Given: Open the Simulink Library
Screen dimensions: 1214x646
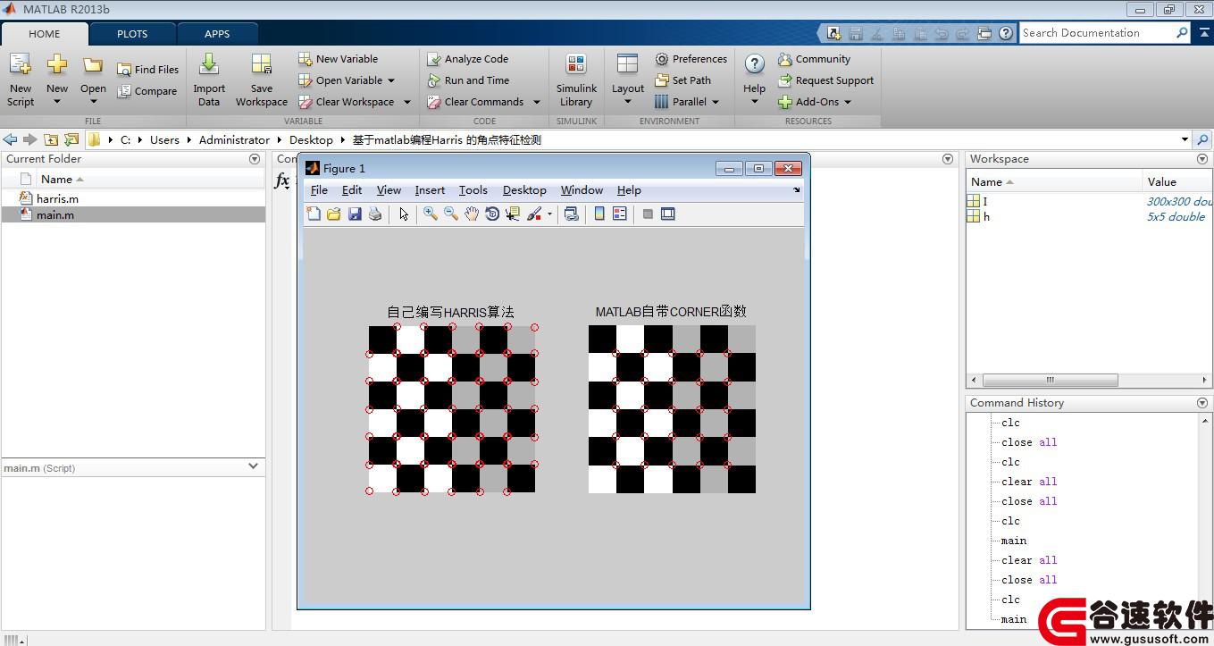Looking at the screenshot, I should coord(576,79).
